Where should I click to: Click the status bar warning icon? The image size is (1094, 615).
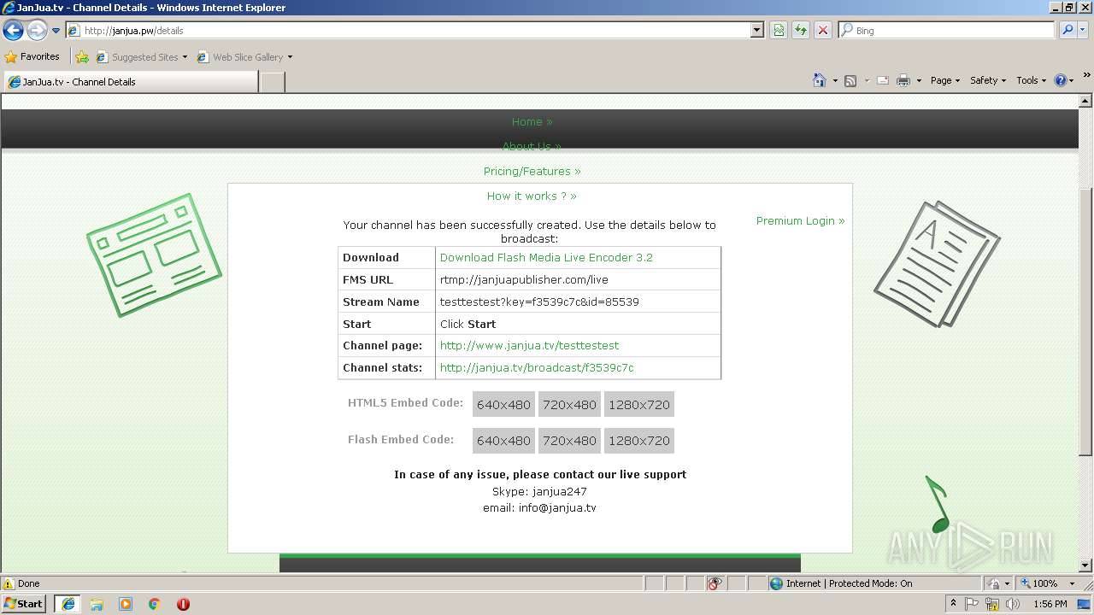click(9, 583)
